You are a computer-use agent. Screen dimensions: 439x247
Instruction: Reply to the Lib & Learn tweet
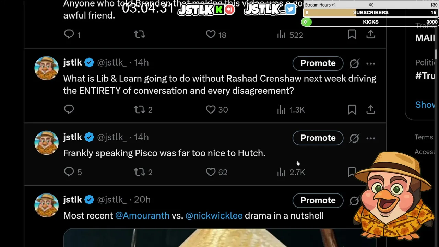point(69,109)
